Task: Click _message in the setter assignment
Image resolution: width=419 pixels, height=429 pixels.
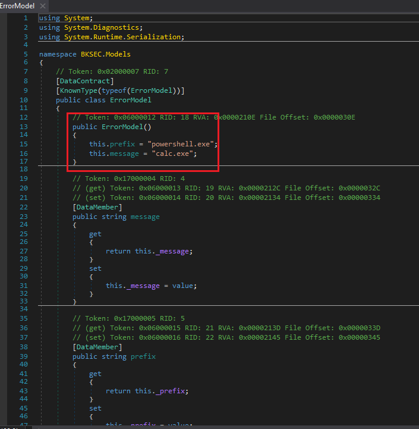Action: point(143,286)
